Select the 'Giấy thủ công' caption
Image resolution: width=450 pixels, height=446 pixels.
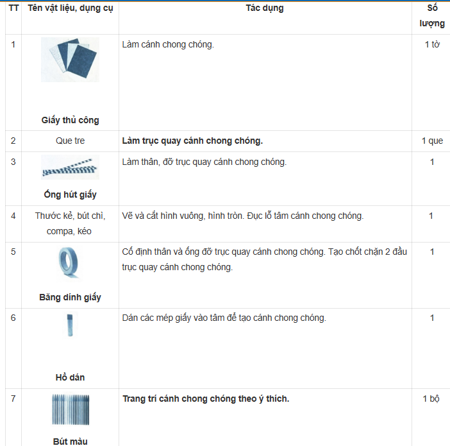pyautogui.click(x=70, y=120)
